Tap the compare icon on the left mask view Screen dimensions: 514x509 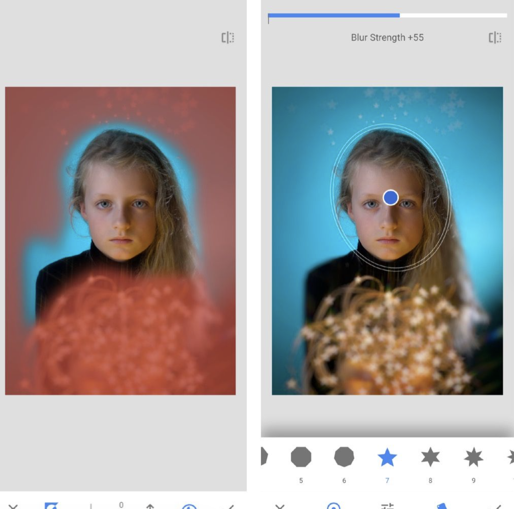(x=227, y=38)
